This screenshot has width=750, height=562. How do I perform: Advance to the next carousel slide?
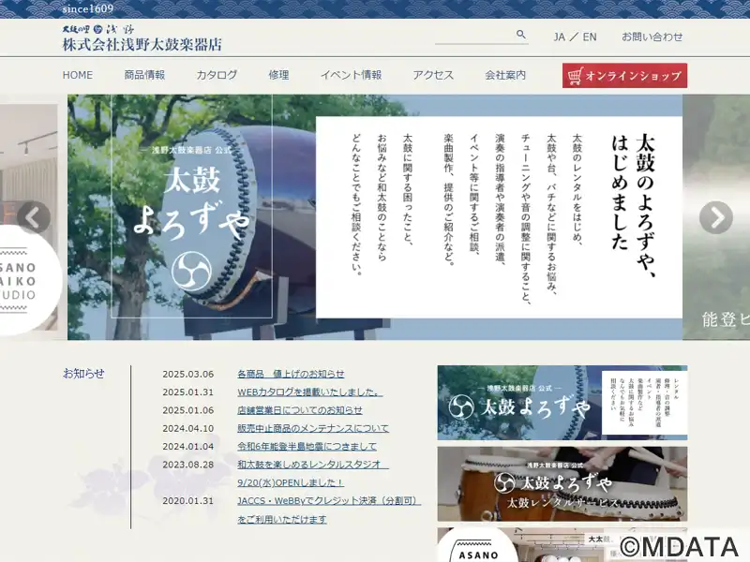(x=716, y=217)
